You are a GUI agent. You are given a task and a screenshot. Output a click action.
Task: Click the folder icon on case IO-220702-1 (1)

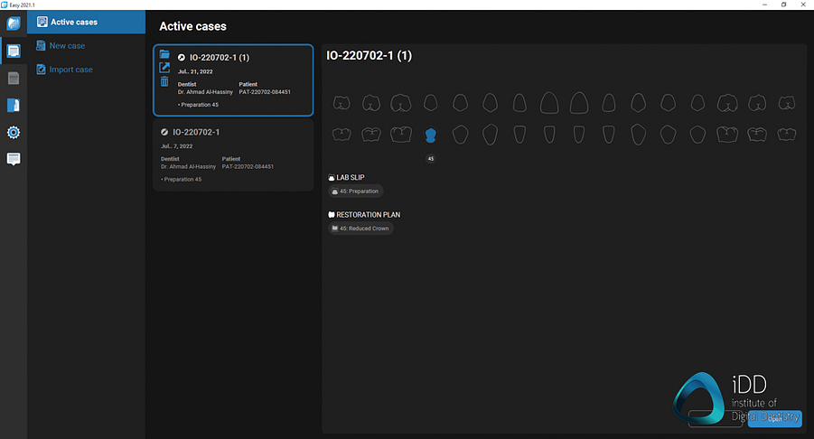164,55
